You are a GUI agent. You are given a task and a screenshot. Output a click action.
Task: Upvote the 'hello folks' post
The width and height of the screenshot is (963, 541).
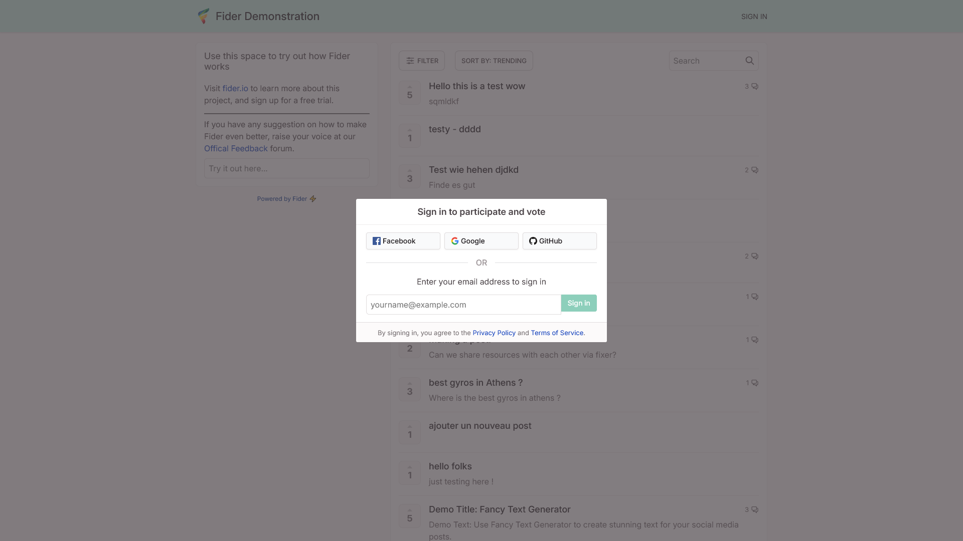tap(409, 473)
